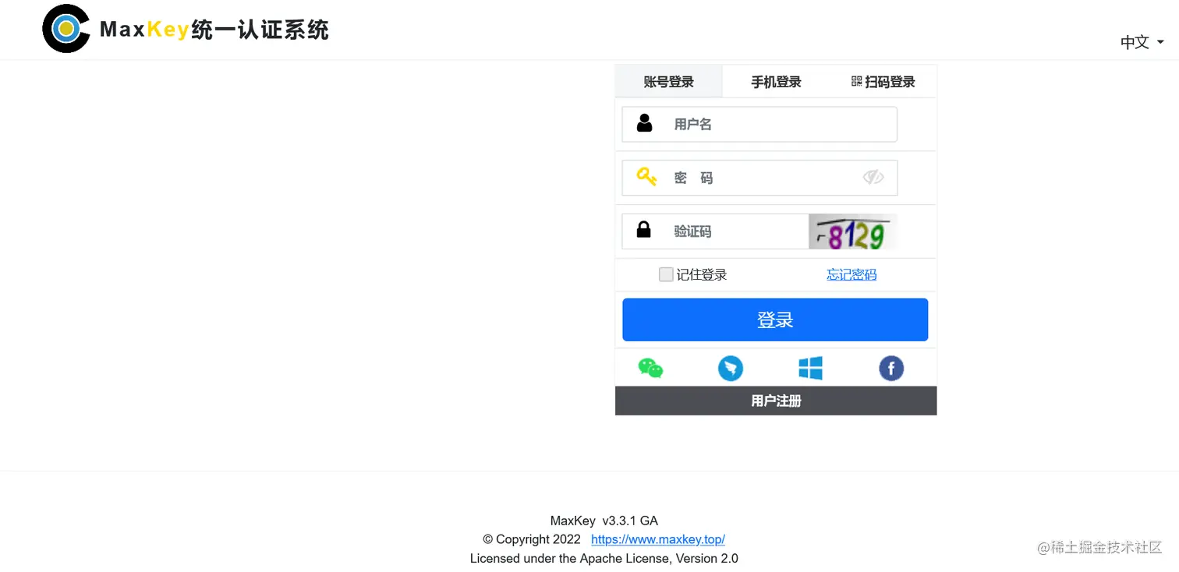Click the © Copyright 2022 text
The width and height of the screenshot is (1179, 572).
click(x=532, y=539)
